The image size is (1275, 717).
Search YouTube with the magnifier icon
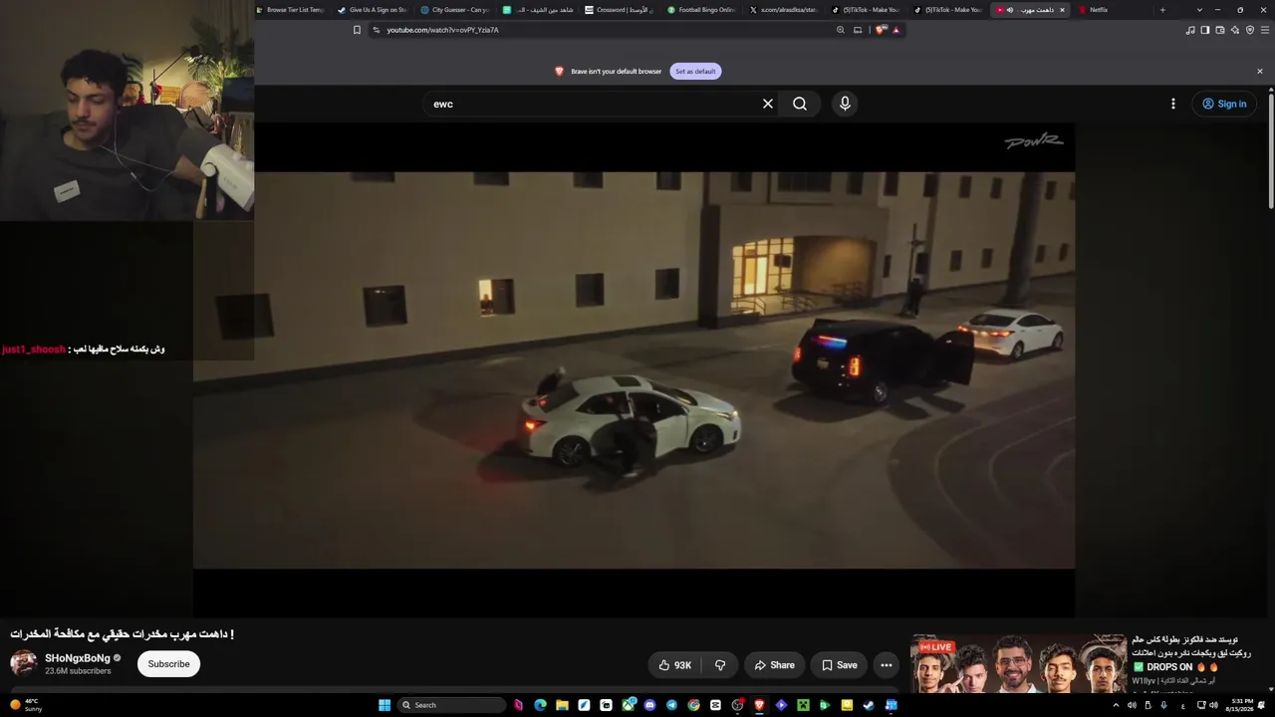pos(800,104)
